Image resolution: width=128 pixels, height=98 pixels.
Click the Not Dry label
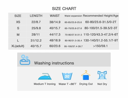(102, 84)
